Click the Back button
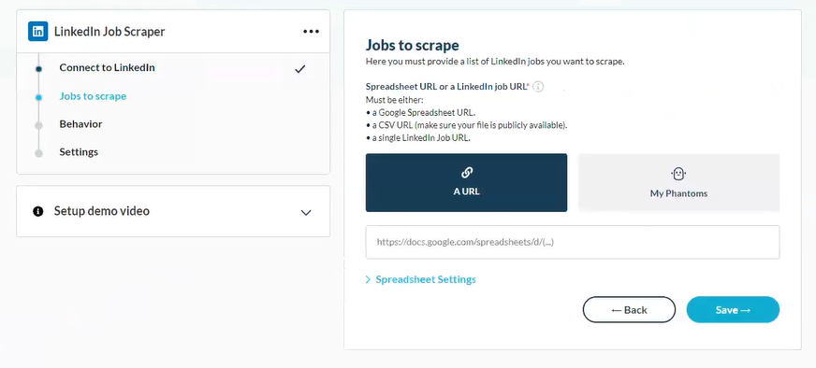816x368 pixels. click(629, 310)
